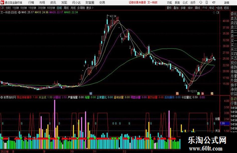Toggle the 自选 watchlist button
This screenshot has height=153, width=237.
[219, 8]
